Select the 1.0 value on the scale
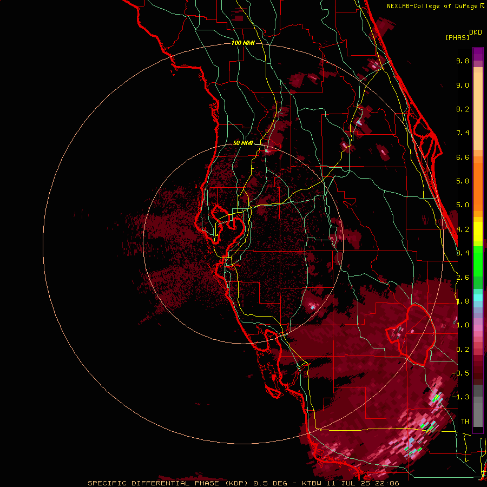 (463, 325)
